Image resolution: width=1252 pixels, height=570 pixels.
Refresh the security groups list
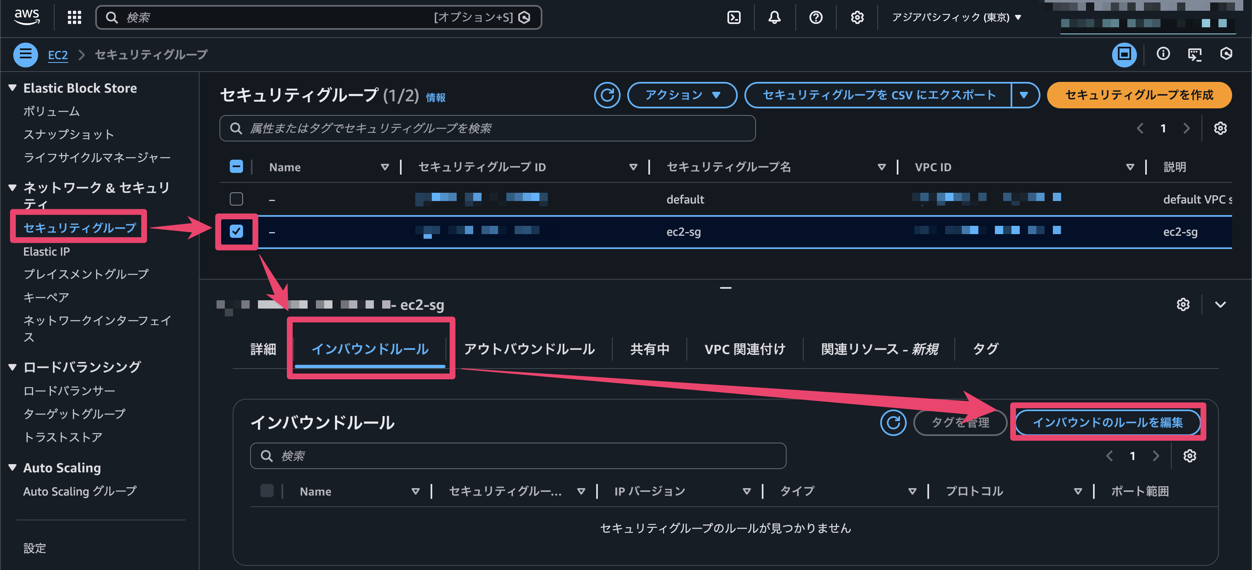607,95
